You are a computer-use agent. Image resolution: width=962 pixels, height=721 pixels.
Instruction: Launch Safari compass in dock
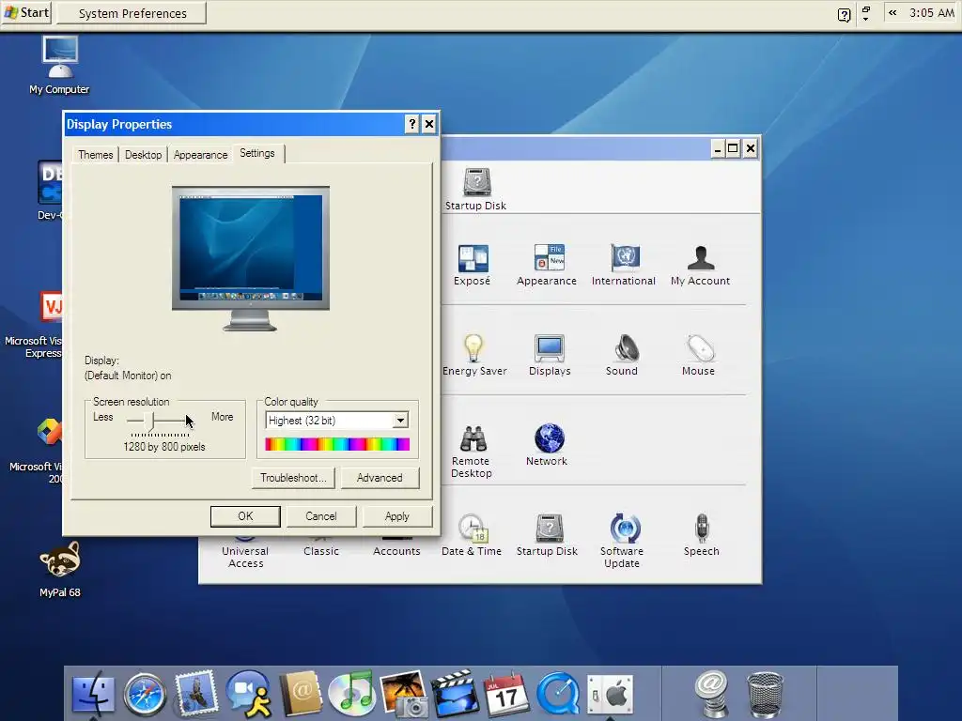(x=145, y=696)
